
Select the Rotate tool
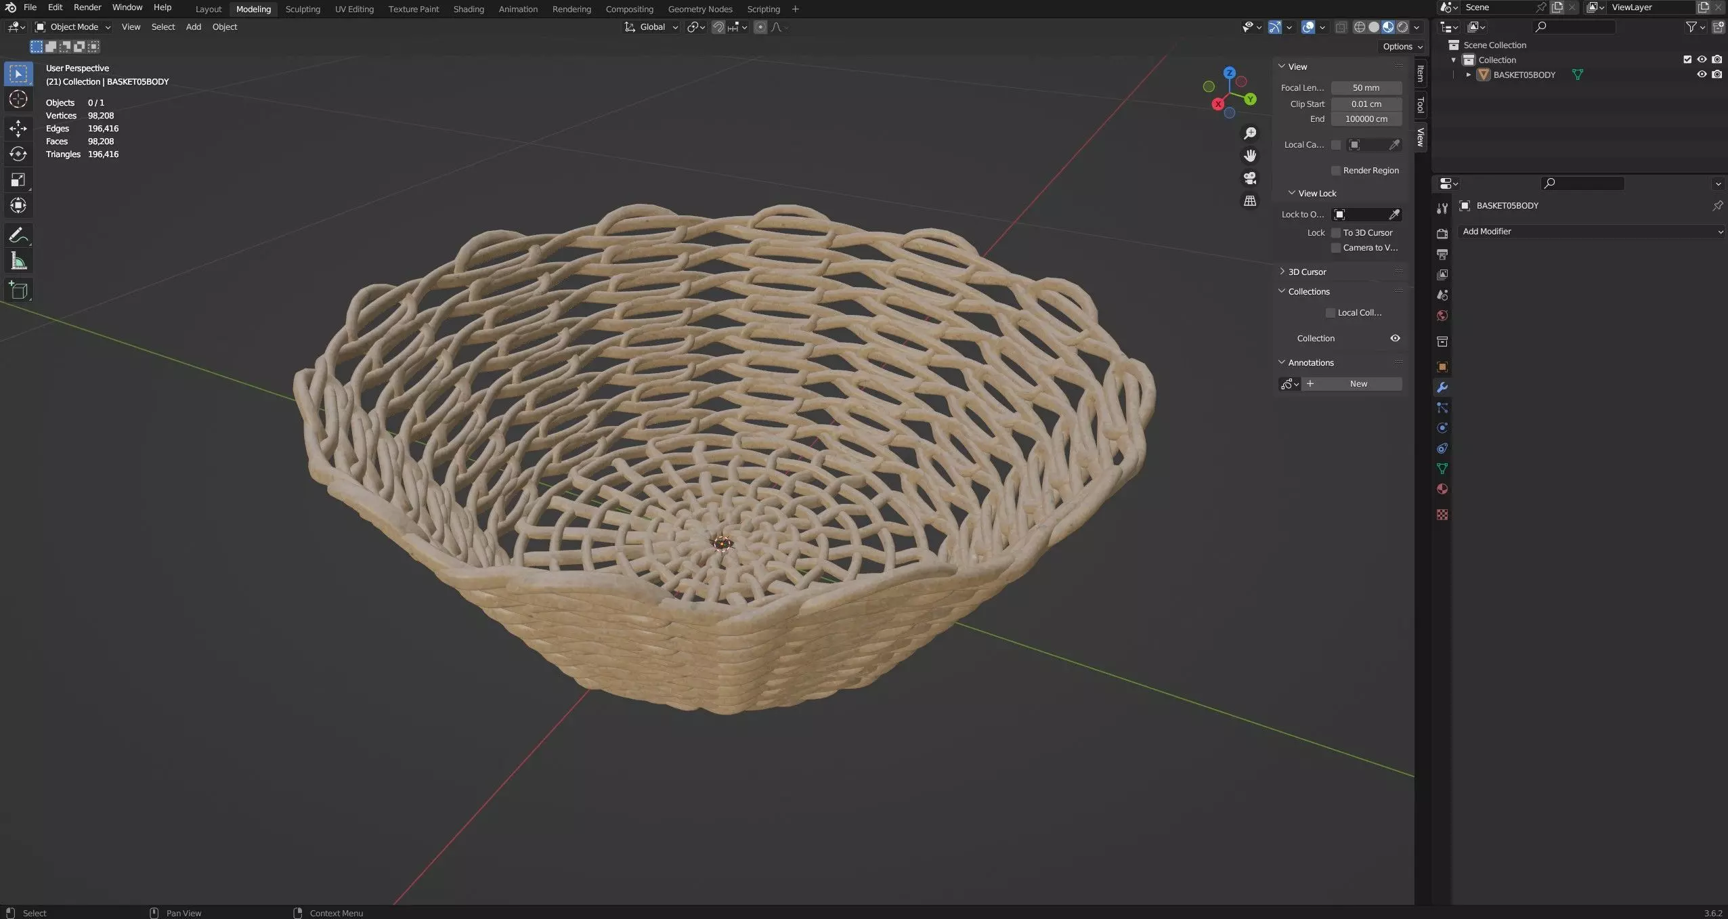point(18,154)
